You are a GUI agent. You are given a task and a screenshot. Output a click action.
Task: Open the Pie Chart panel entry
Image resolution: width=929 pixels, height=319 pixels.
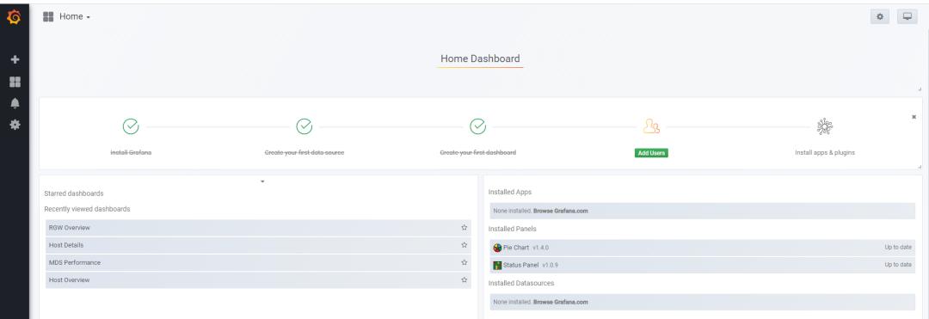(703, 248)
